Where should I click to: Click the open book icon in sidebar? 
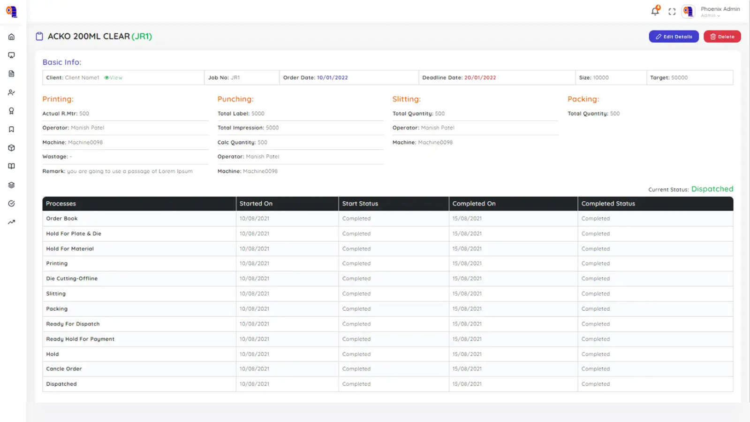[x=11, y=166]
